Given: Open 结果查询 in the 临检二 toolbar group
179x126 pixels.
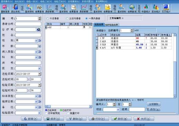Looking at the screenshot, I should pos(108,8).
